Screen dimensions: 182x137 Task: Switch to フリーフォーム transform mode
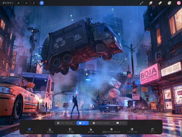(x=65, y=123)
